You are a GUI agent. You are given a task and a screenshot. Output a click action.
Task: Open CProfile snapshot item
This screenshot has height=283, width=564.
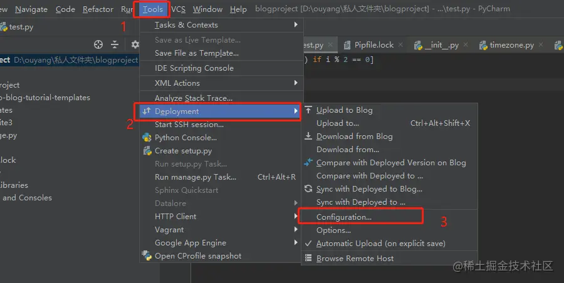pyautogui.click(x=221, y=256)
